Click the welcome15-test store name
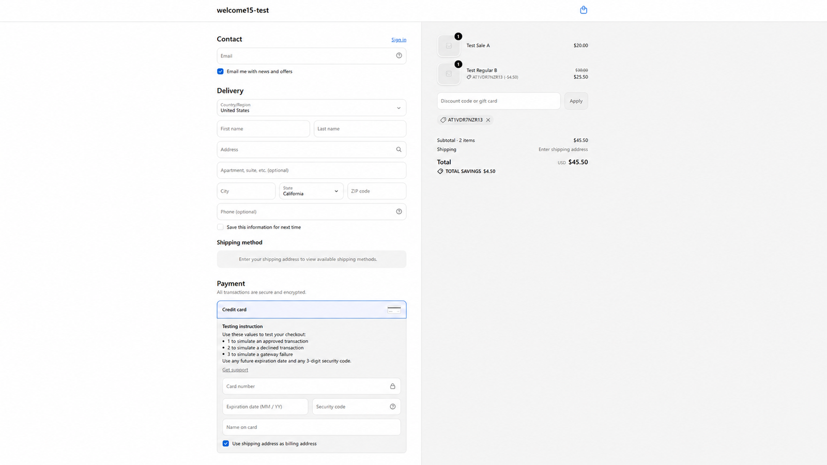This screenshot has height=465, width=827. [x=243, y=10]
